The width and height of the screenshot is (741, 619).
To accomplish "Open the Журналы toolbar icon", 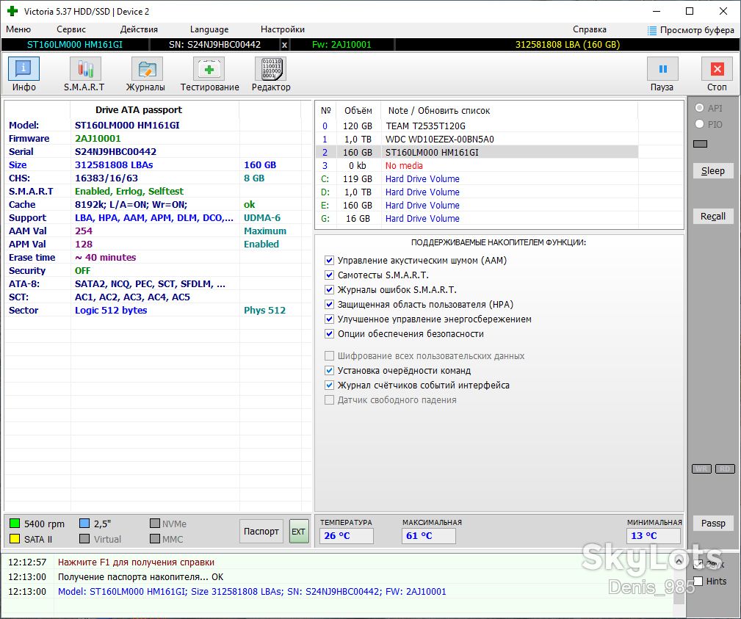I will [147, 69].
